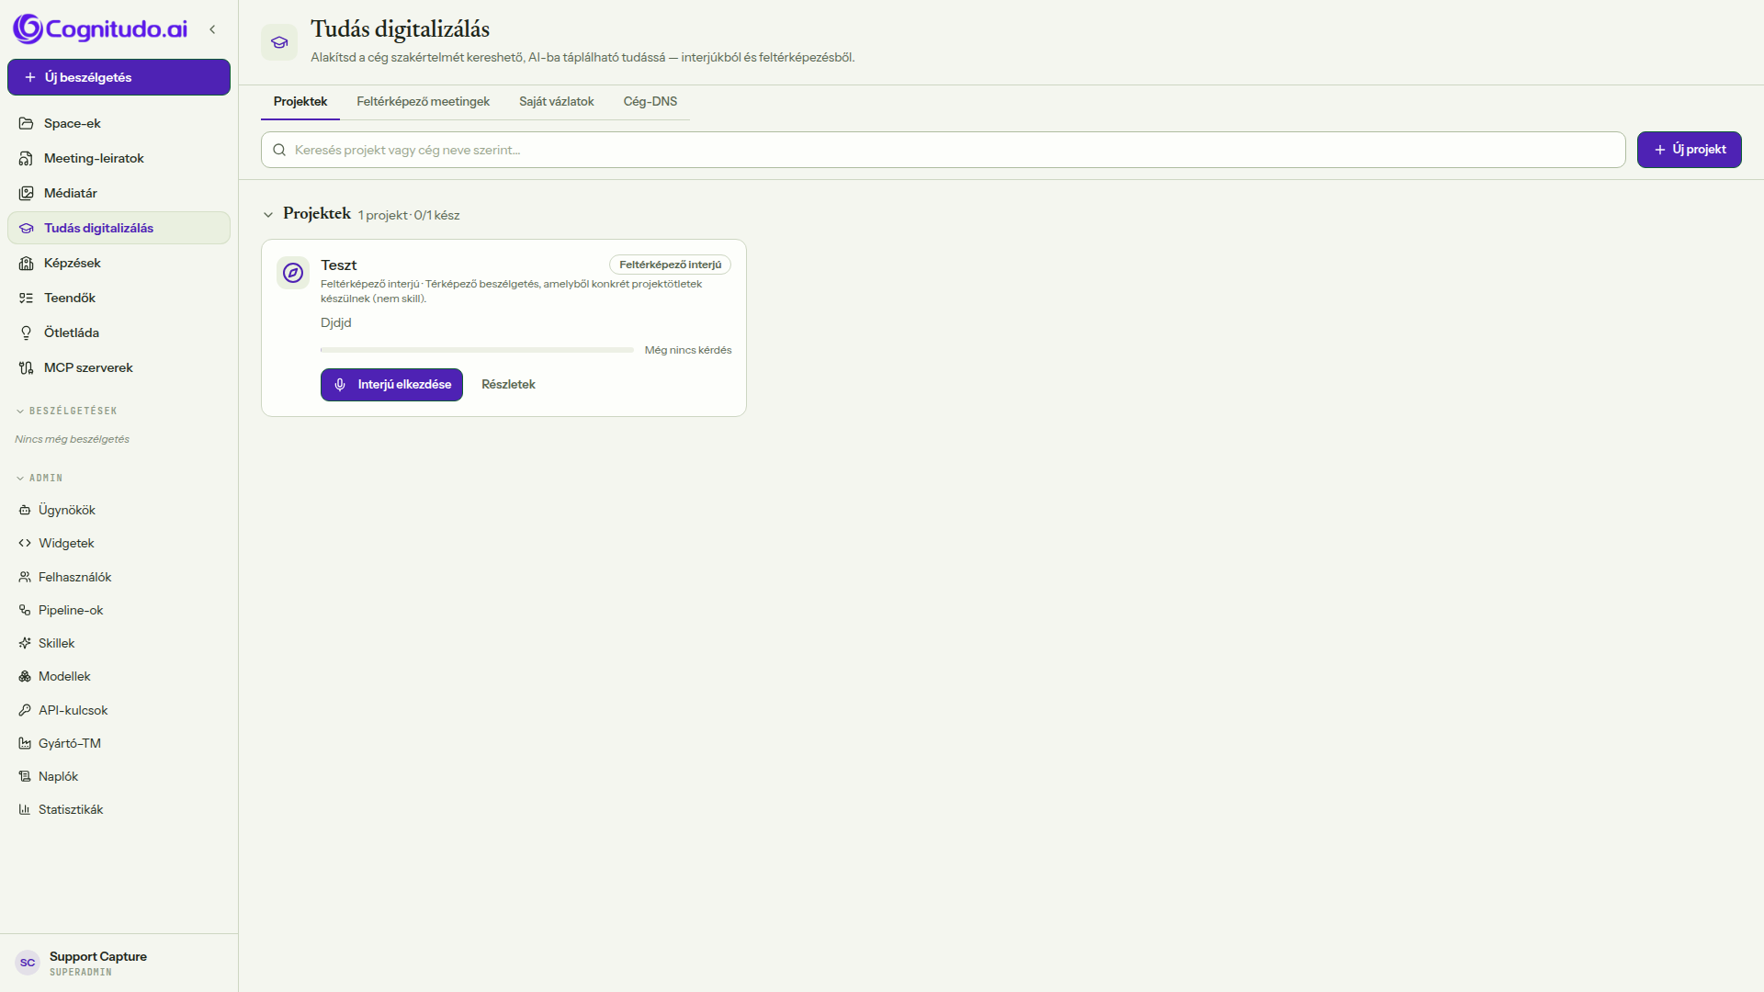The height and width of the screenshot is (992, 1764).
Task: Click the API-kulcsok key icon
Action: coord(25,710)
